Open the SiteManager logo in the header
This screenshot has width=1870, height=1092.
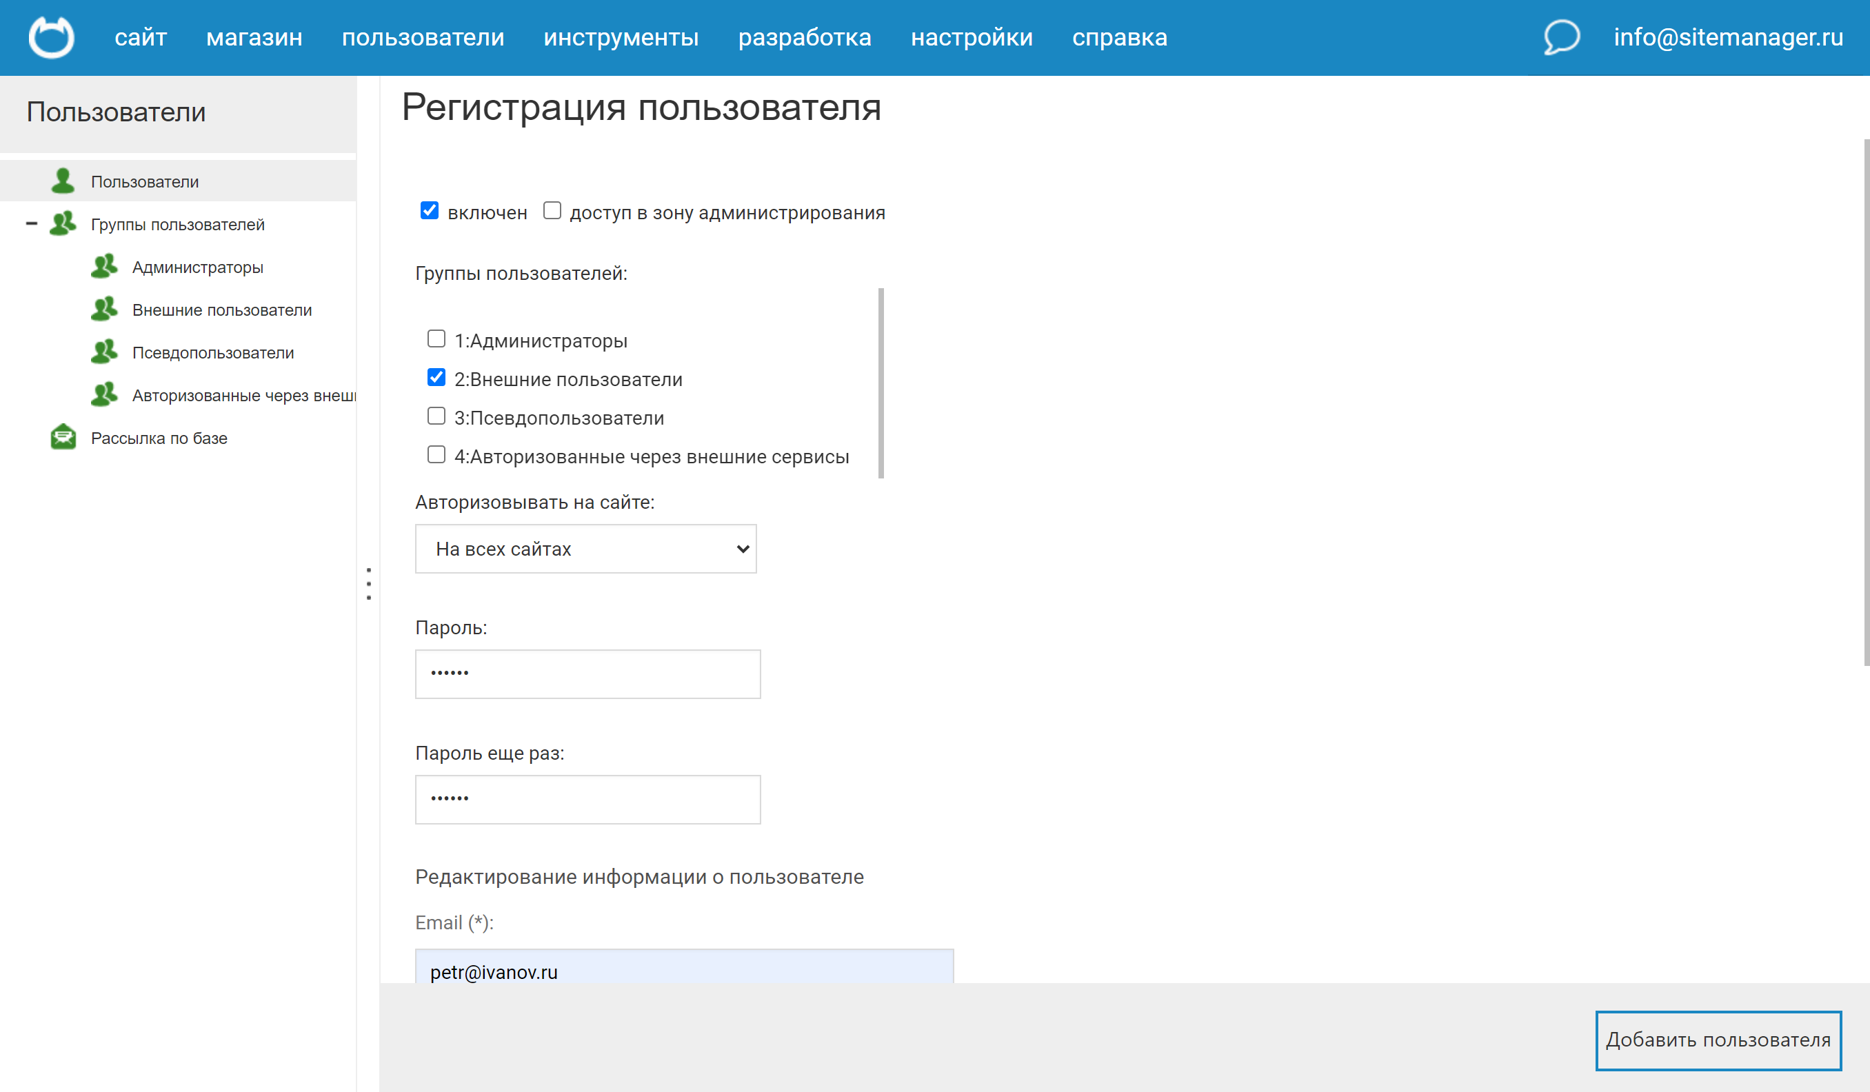click(50, 37)
